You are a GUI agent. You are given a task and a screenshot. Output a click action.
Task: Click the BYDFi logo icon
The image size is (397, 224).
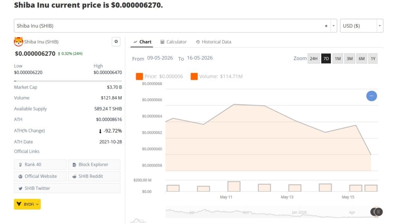pos(19,204)
